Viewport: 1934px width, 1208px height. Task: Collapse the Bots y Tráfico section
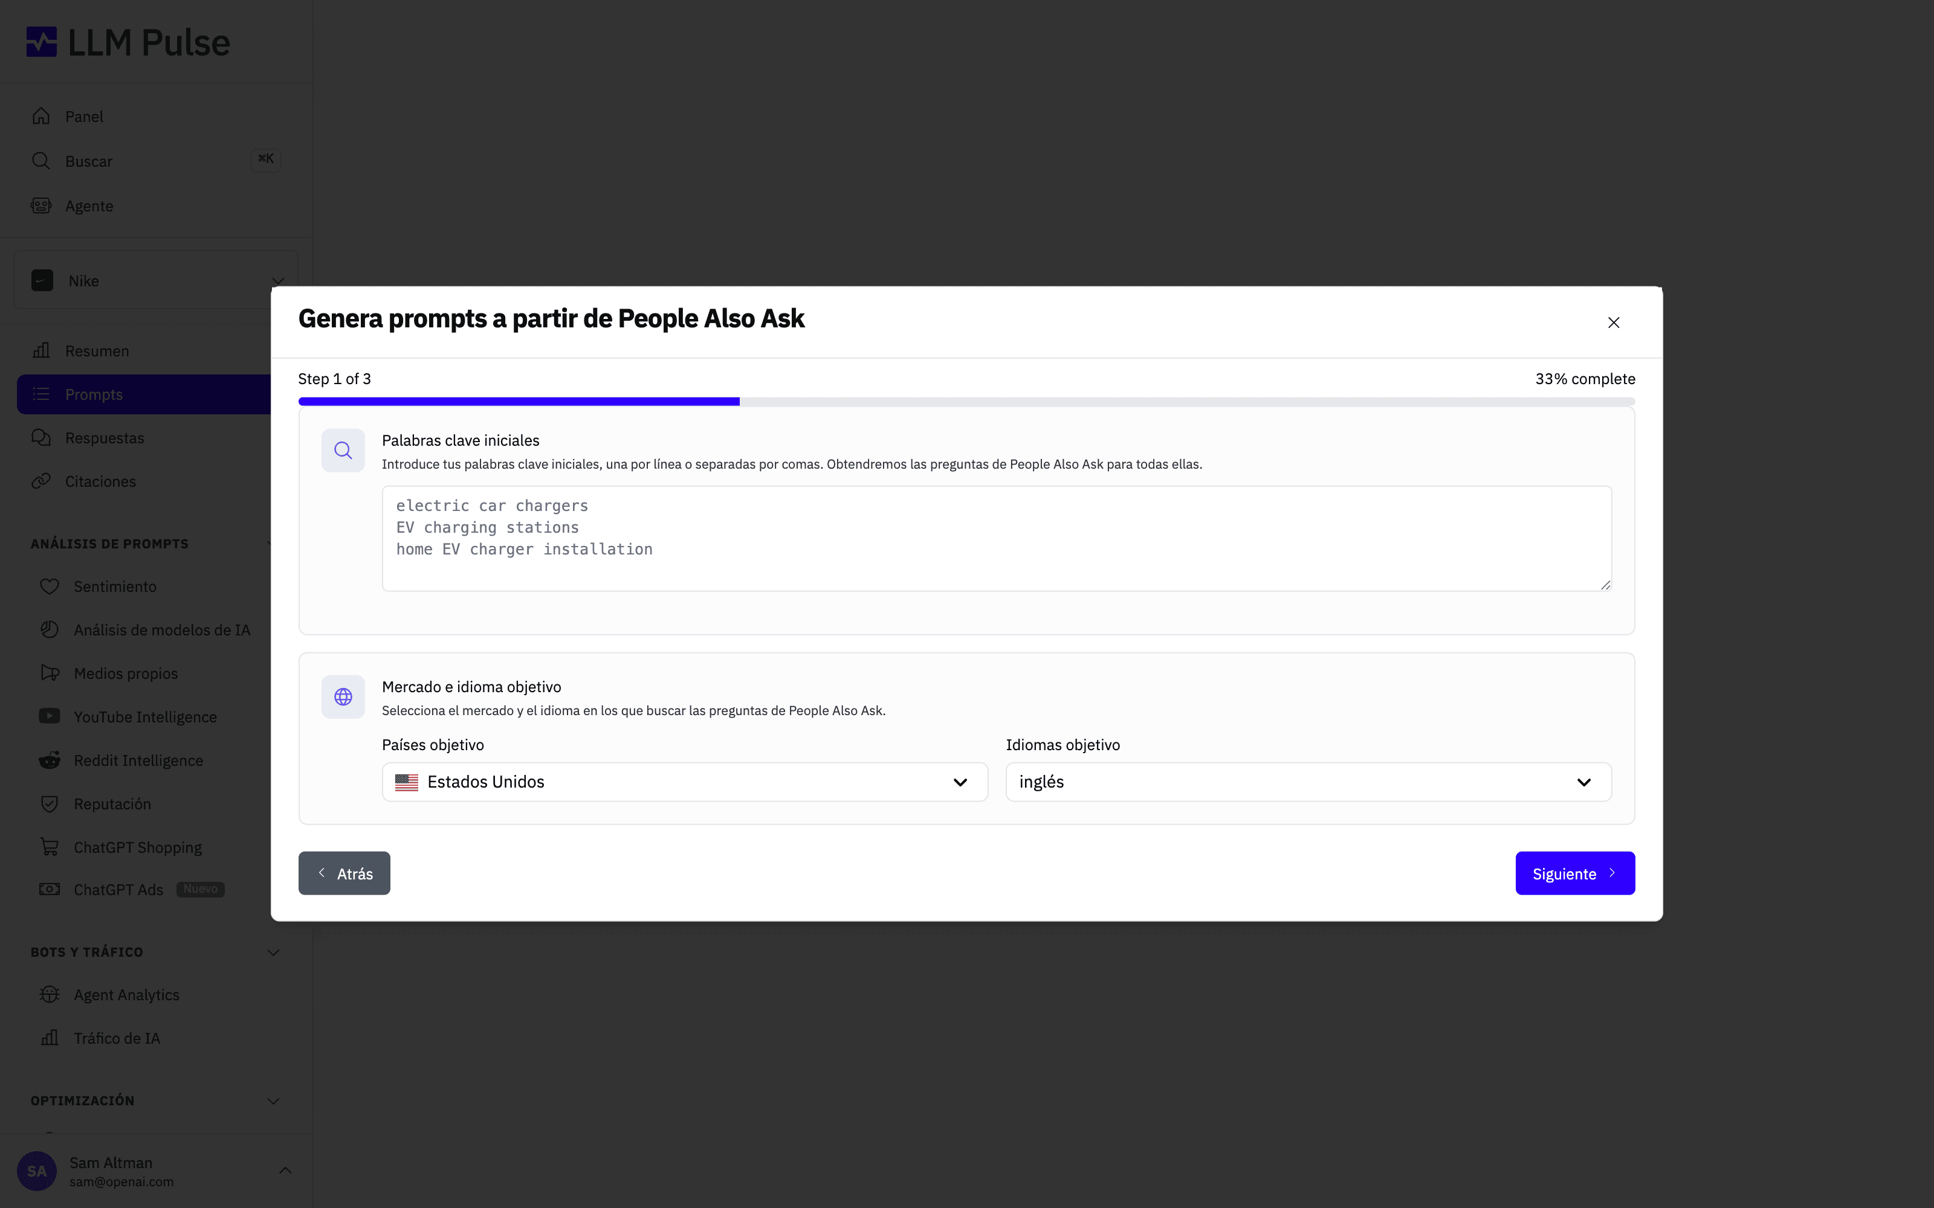click(x=273, y=953)
